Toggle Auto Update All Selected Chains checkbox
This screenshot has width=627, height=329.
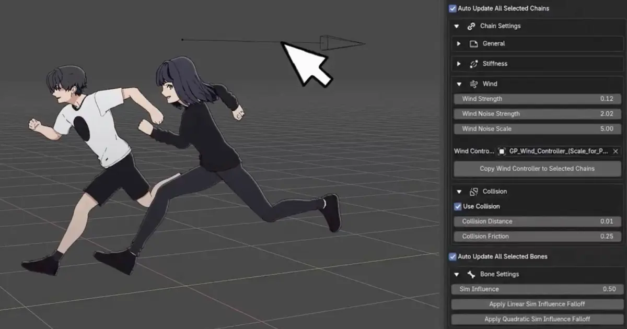click(452, 8)
